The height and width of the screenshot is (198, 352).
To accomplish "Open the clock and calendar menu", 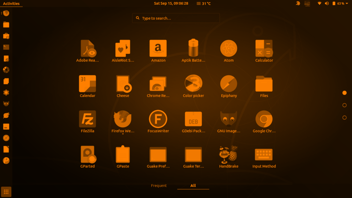I will point(171,3).
